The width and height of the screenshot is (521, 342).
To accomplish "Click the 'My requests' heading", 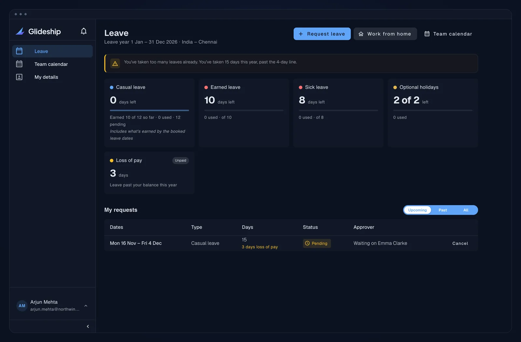I will [x=121, y=210].
